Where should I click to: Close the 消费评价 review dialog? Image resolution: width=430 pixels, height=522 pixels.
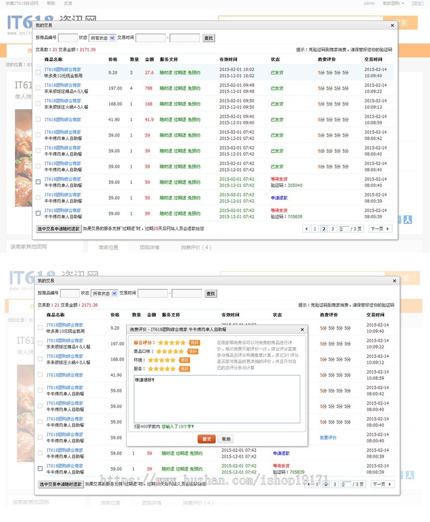[302, 330]
